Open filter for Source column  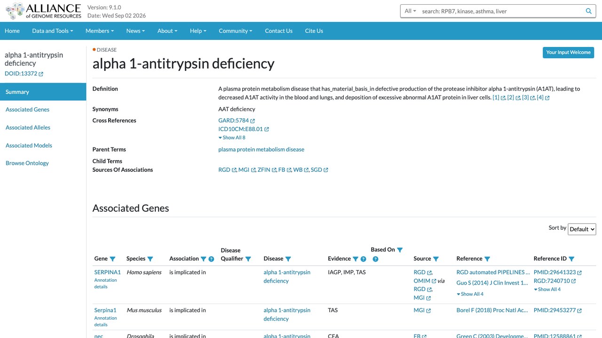[x=436, y=259]
